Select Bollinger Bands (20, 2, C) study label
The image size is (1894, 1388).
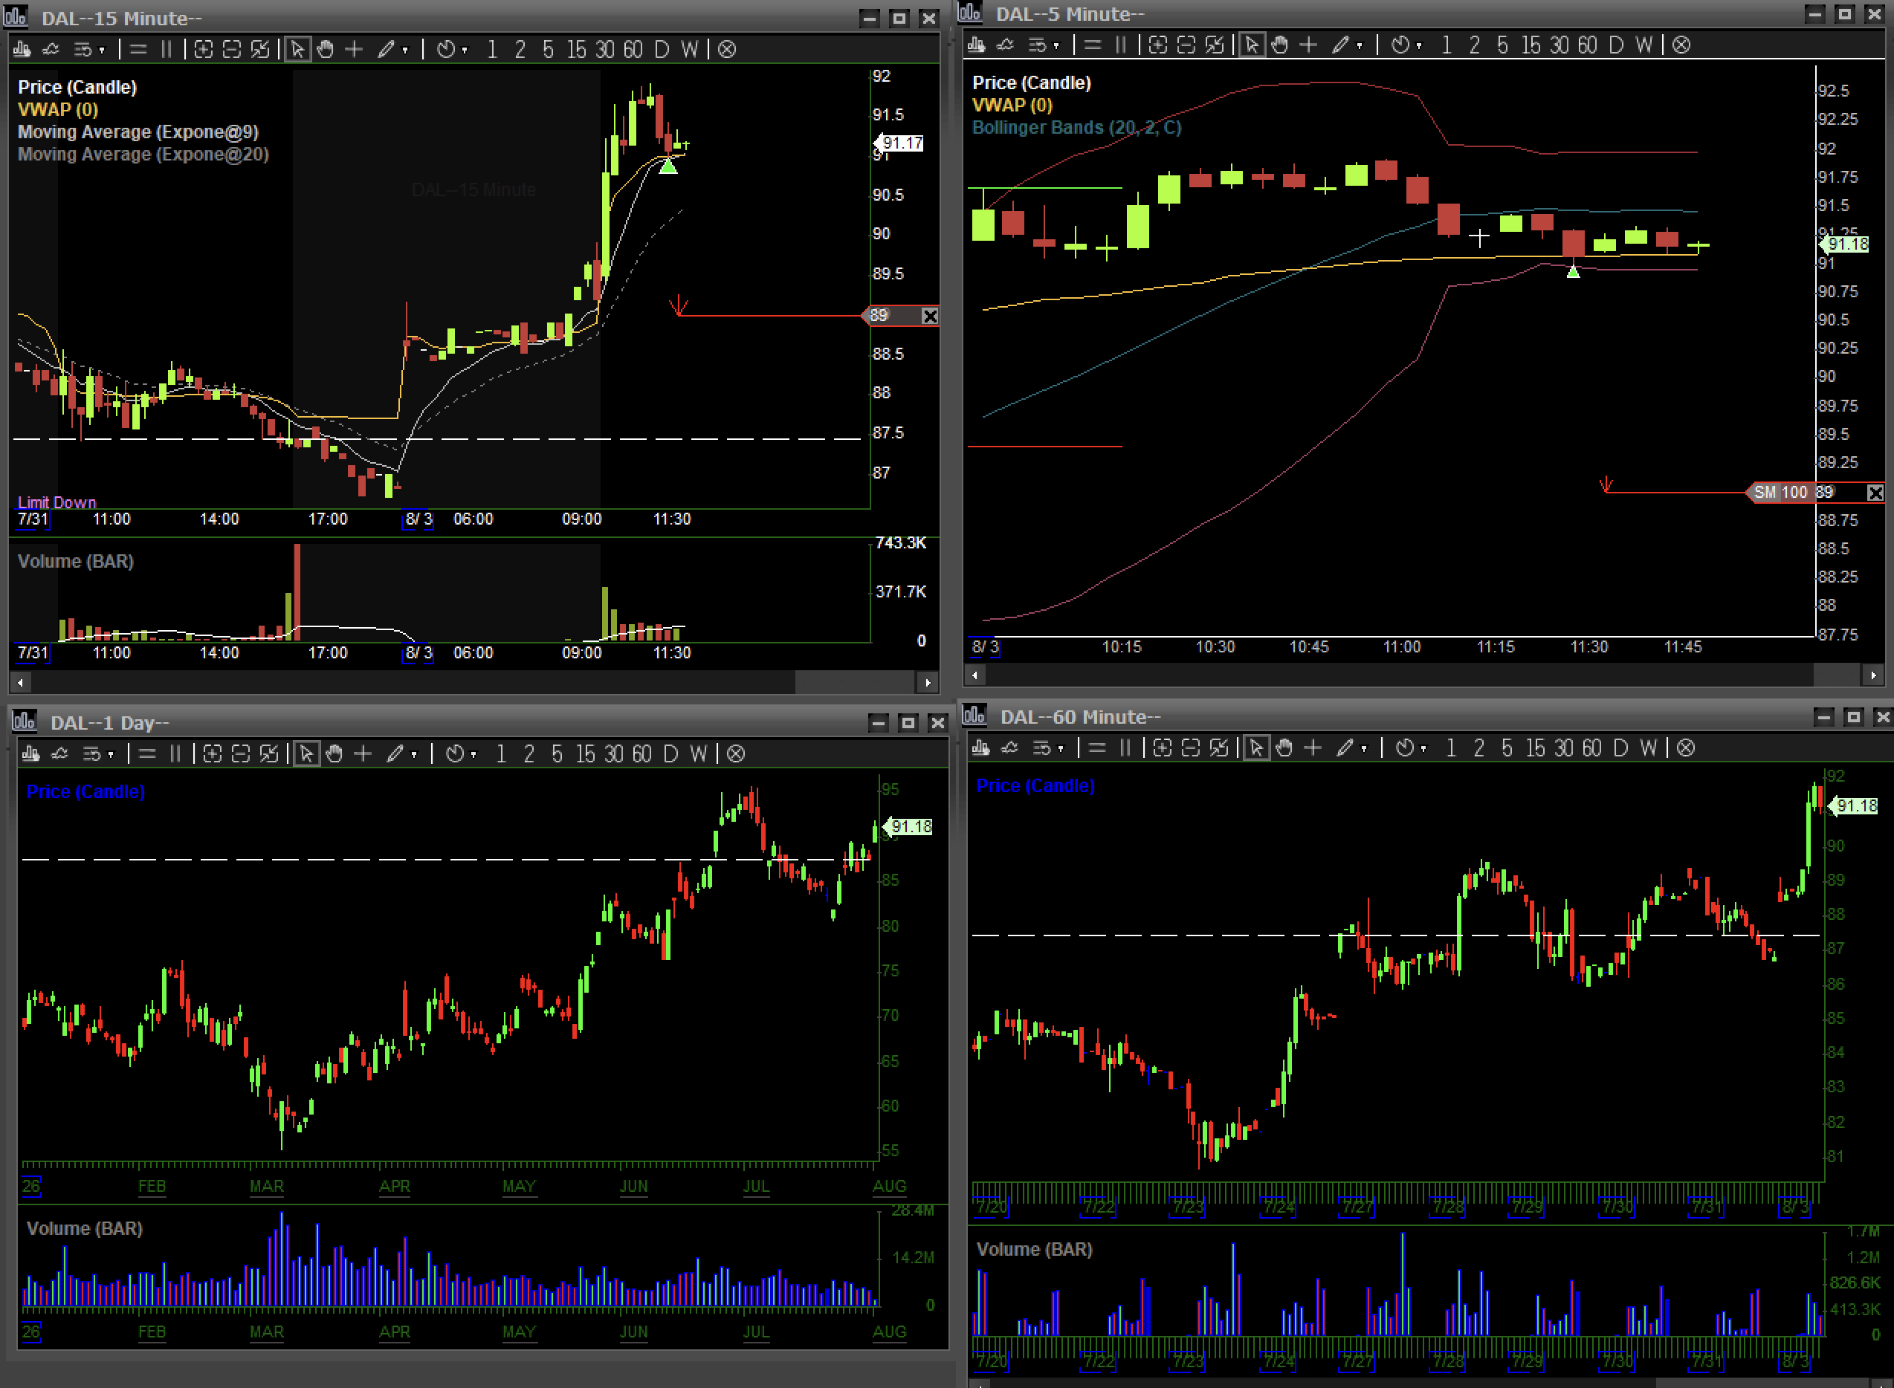pos(1076,128)
